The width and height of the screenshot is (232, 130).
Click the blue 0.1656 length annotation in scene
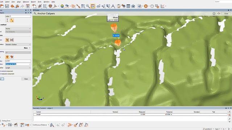[x=116, y=35]
